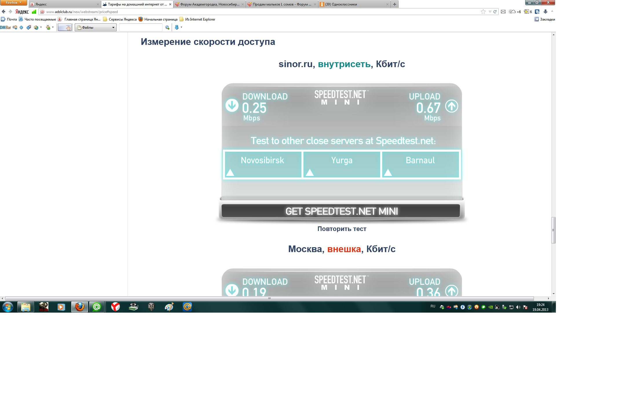The height and width of the screenshot is (398, 637).
Task: Click the system tray volume speaker icon
Action: [518, 307]
